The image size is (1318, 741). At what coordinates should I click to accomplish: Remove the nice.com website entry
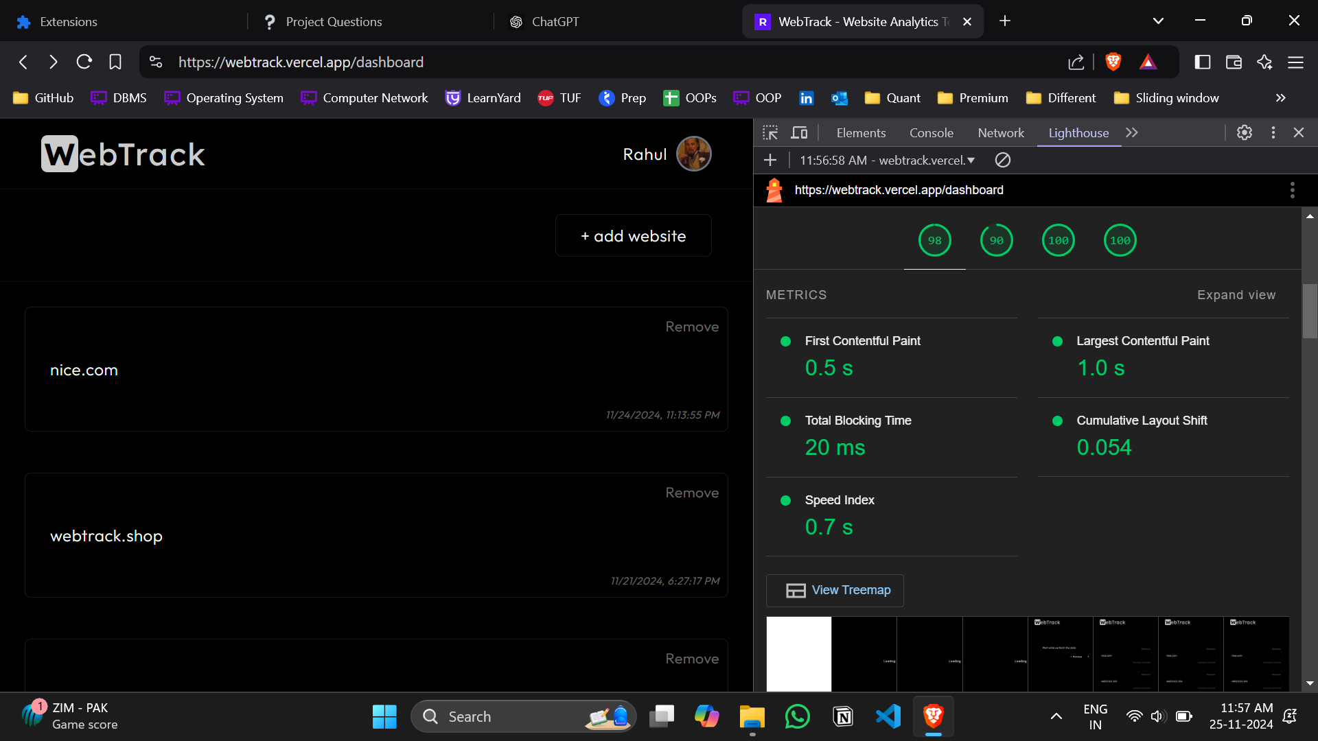(691, 327)
